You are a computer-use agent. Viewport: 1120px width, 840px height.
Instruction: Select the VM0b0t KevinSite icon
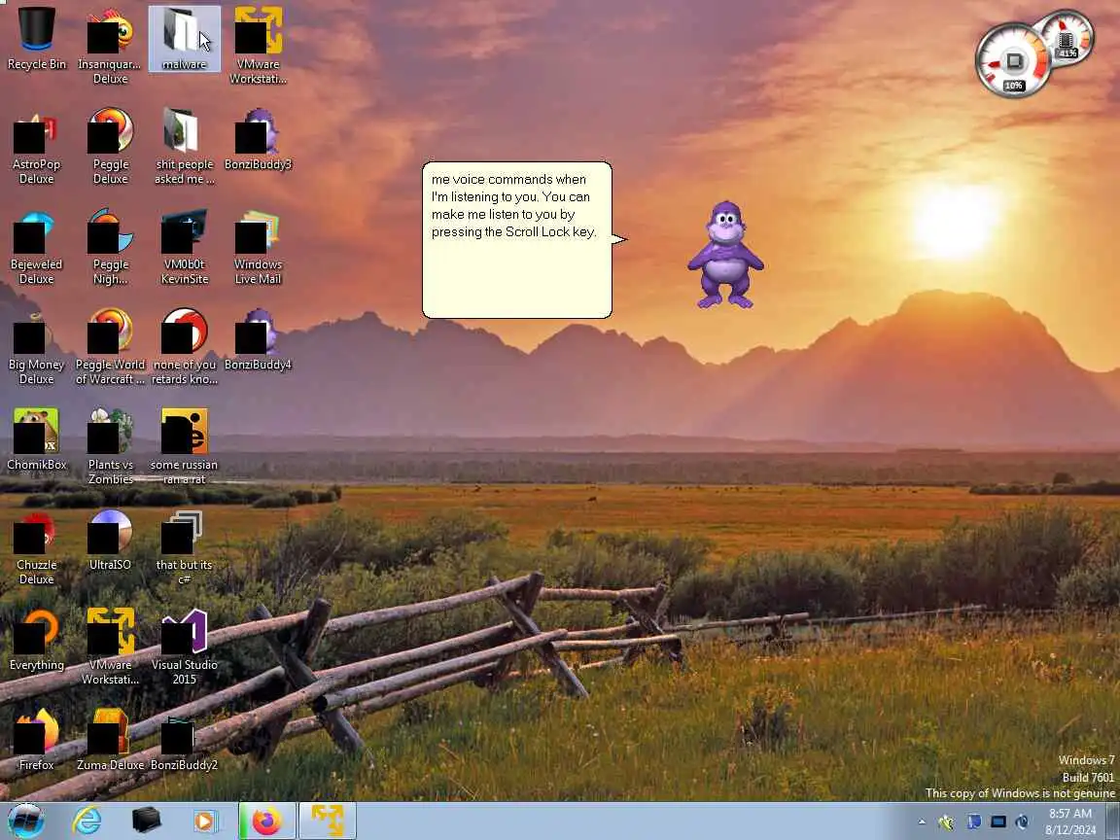click(185, 246)
